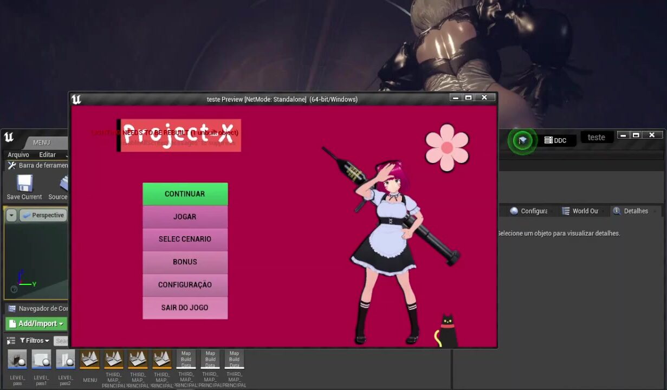Open the Editar menu
The width and height of the screenshot is (667, 390).
(x=47, y=155)
